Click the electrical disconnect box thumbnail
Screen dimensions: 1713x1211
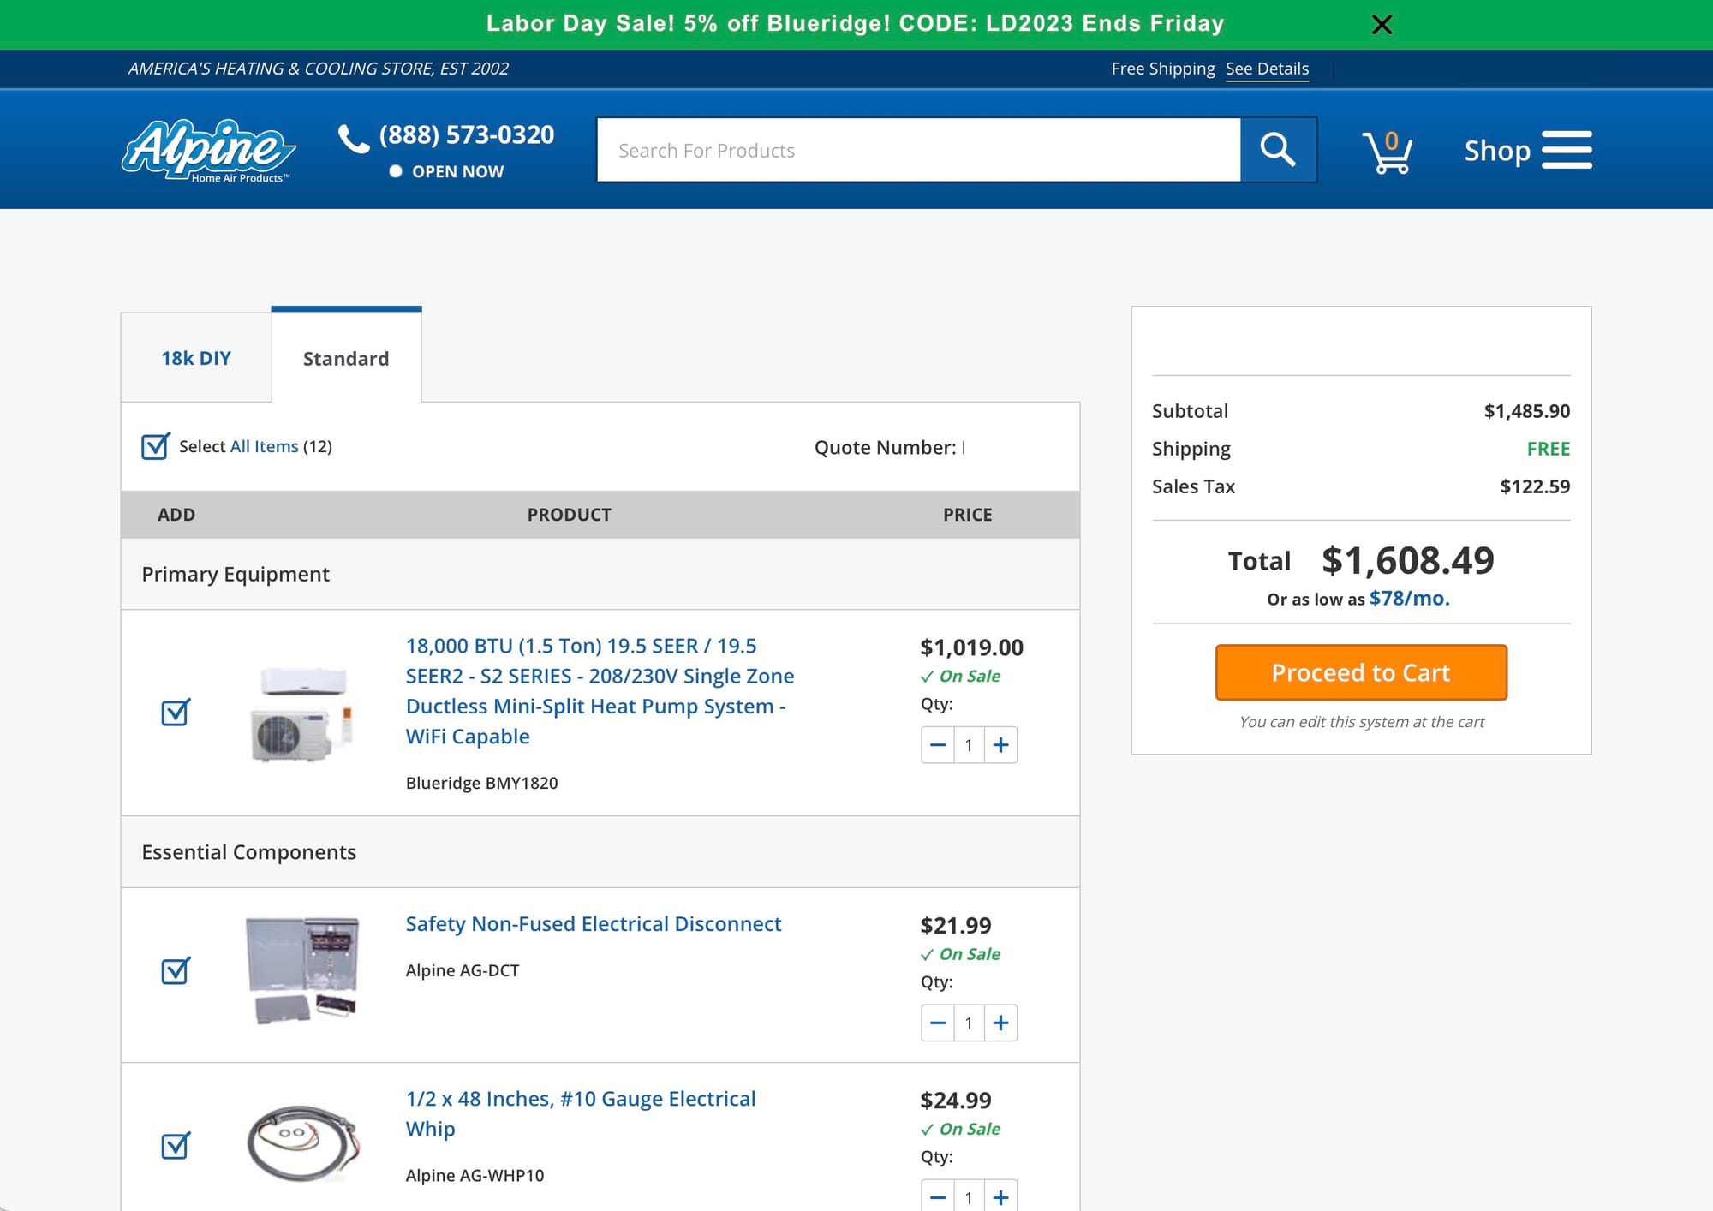coord(302,969)
